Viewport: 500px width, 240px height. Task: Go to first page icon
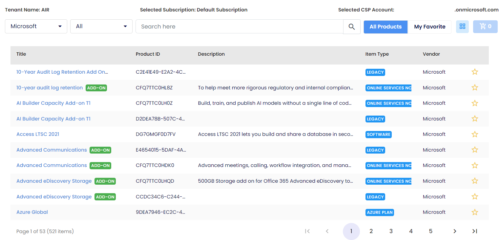click(x=307, y=231)
